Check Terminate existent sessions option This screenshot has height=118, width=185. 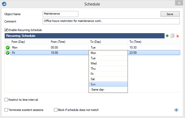[6, 110]
